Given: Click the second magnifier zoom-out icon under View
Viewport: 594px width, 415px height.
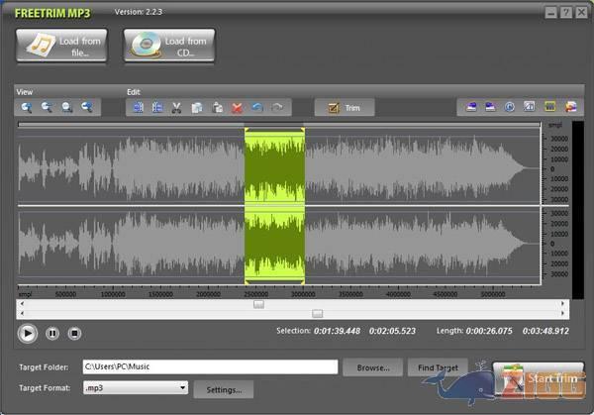Looking at the screenshot, I should [x=47, y=108].
